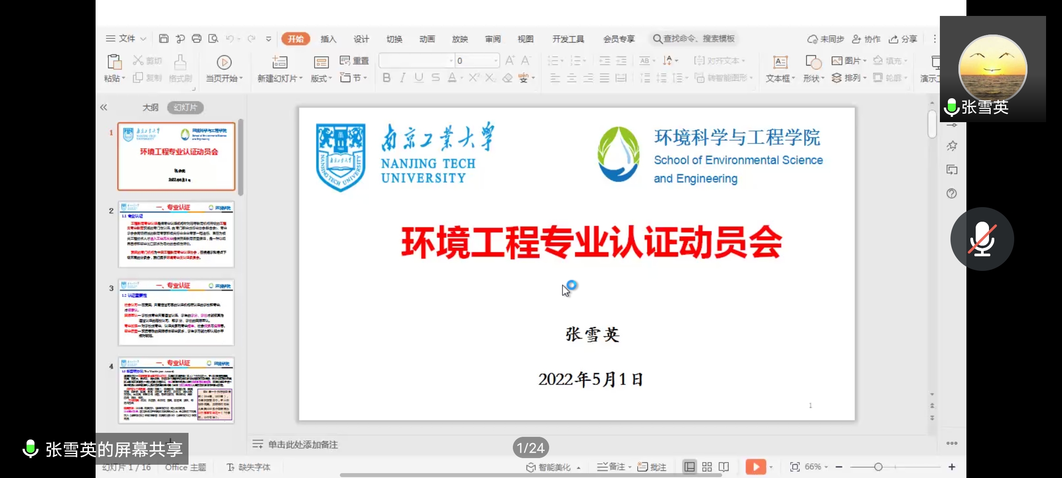Insert a 文本框 text box
This screenshot has height=478, width=1062.
(x=780, y=62)
